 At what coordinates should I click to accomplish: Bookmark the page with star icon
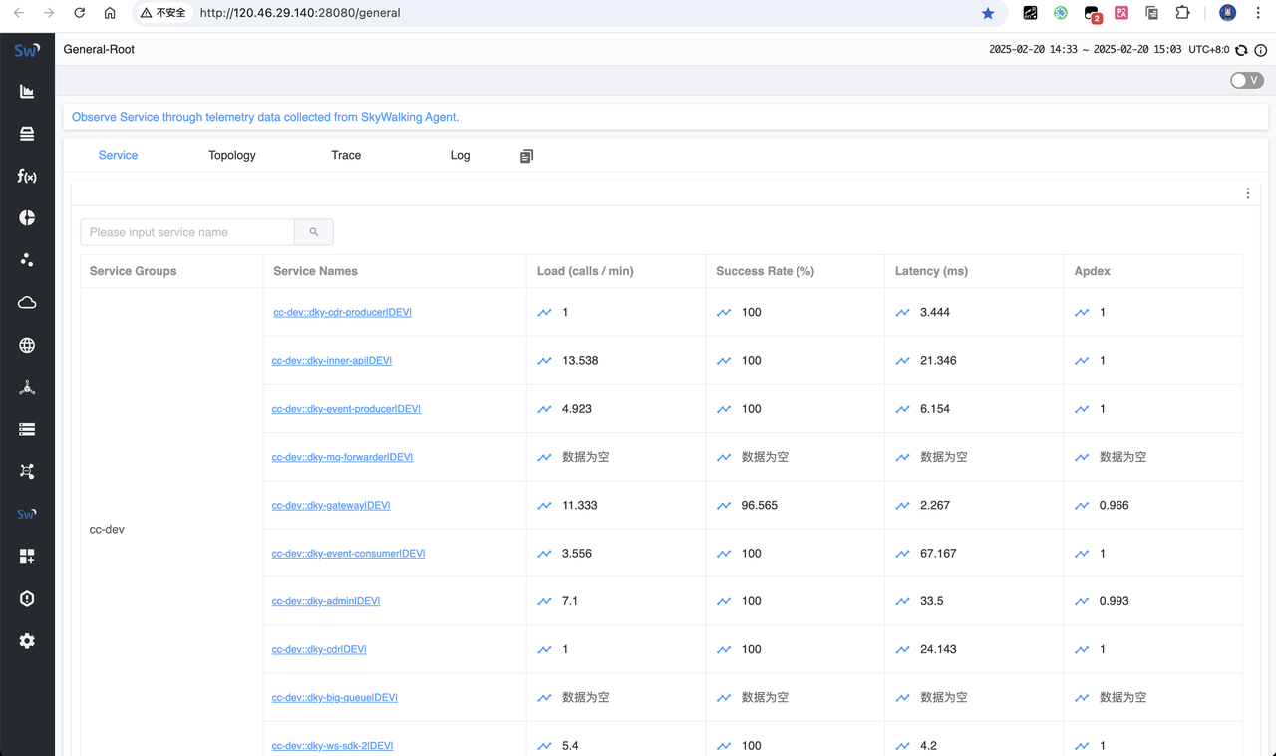[x=988, y=13]
